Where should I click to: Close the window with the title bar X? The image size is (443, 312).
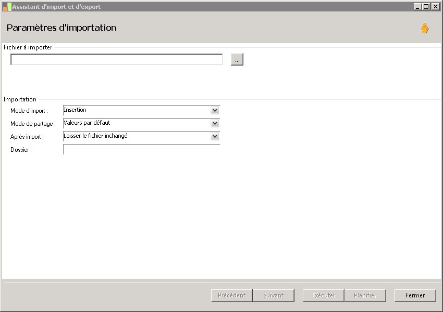tap(434, 7)
